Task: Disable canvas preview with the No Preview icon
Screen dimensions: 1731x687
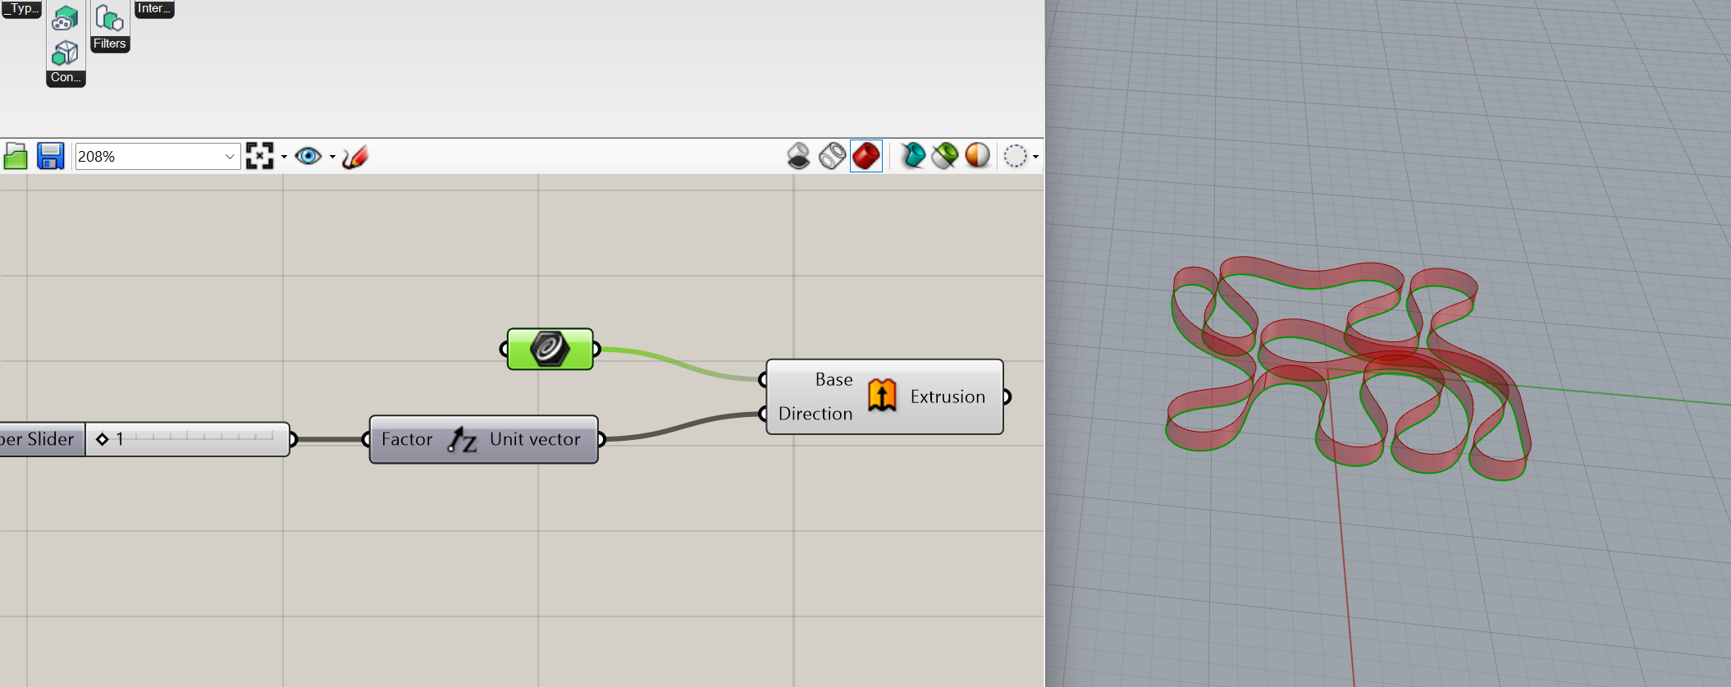Action: (x=798, y=156)
